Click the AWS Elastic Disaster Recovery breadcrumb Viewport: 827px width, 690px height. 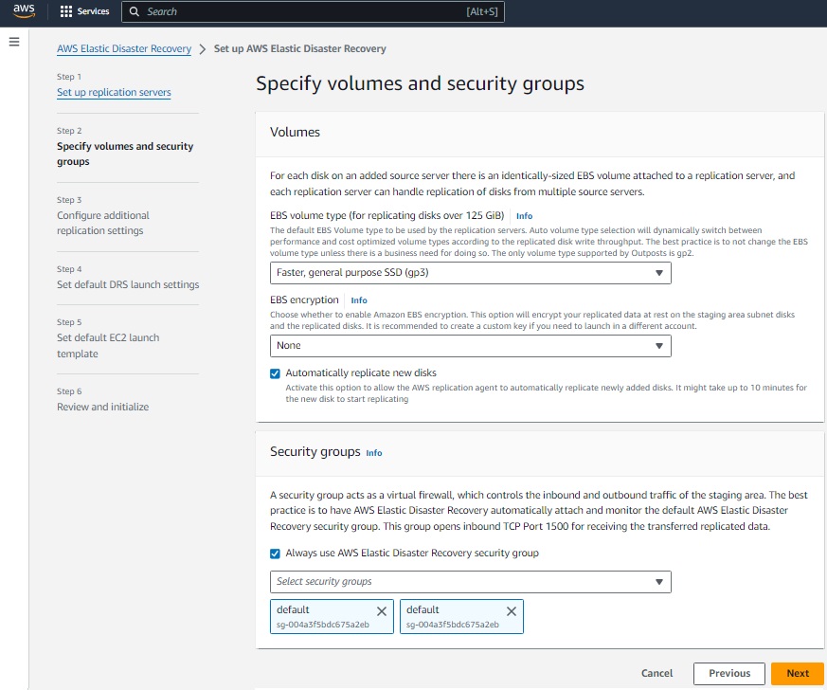[124, 48]
